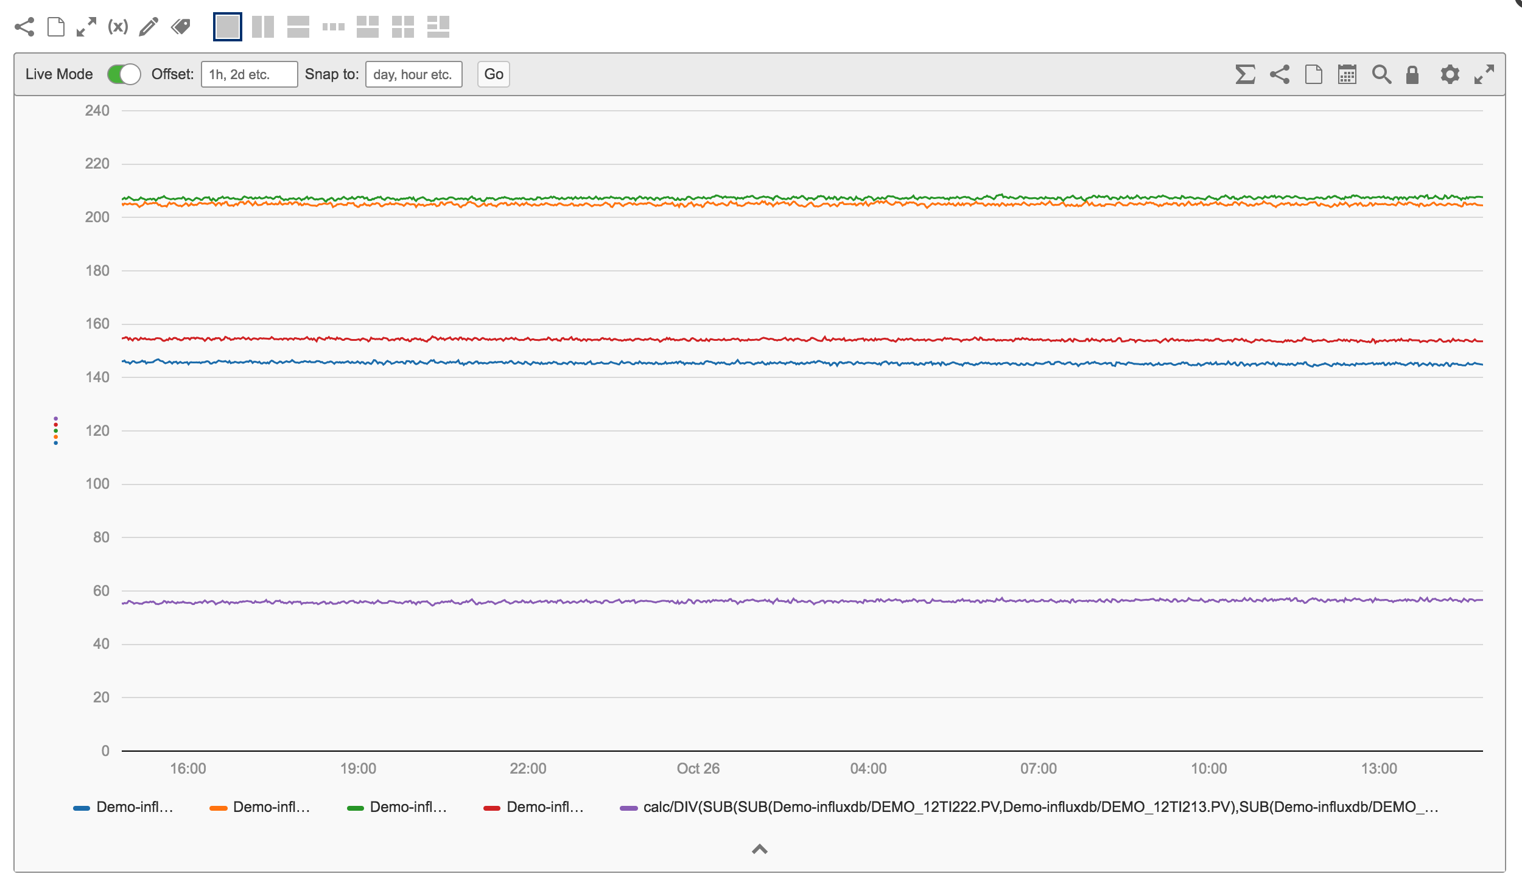Open the calendar date picker icon
Image resolution: width=1522 pixels, height=885 pixels.
point(1347,74)
